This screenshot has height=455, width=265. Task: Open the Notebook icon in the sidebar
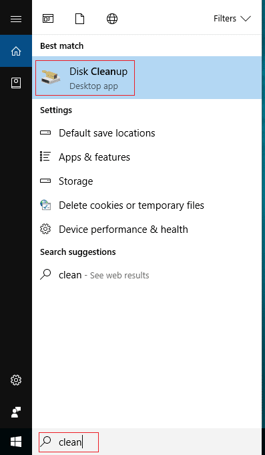(16, 83)
